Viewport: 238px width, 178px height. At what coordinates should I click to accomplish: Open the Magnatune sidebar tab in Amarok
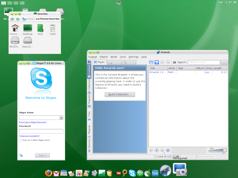89,131
